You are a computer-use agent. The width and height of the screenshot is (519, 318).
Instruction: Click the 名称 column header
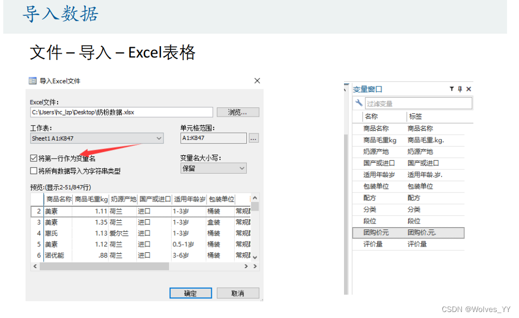pos(372,117)
